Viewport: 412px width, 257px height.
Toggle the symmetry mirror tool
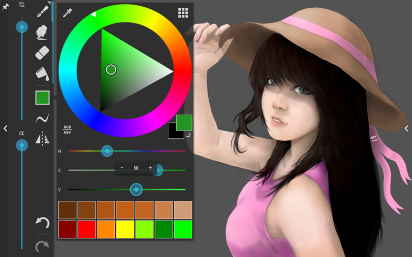[x=42, y=138]
